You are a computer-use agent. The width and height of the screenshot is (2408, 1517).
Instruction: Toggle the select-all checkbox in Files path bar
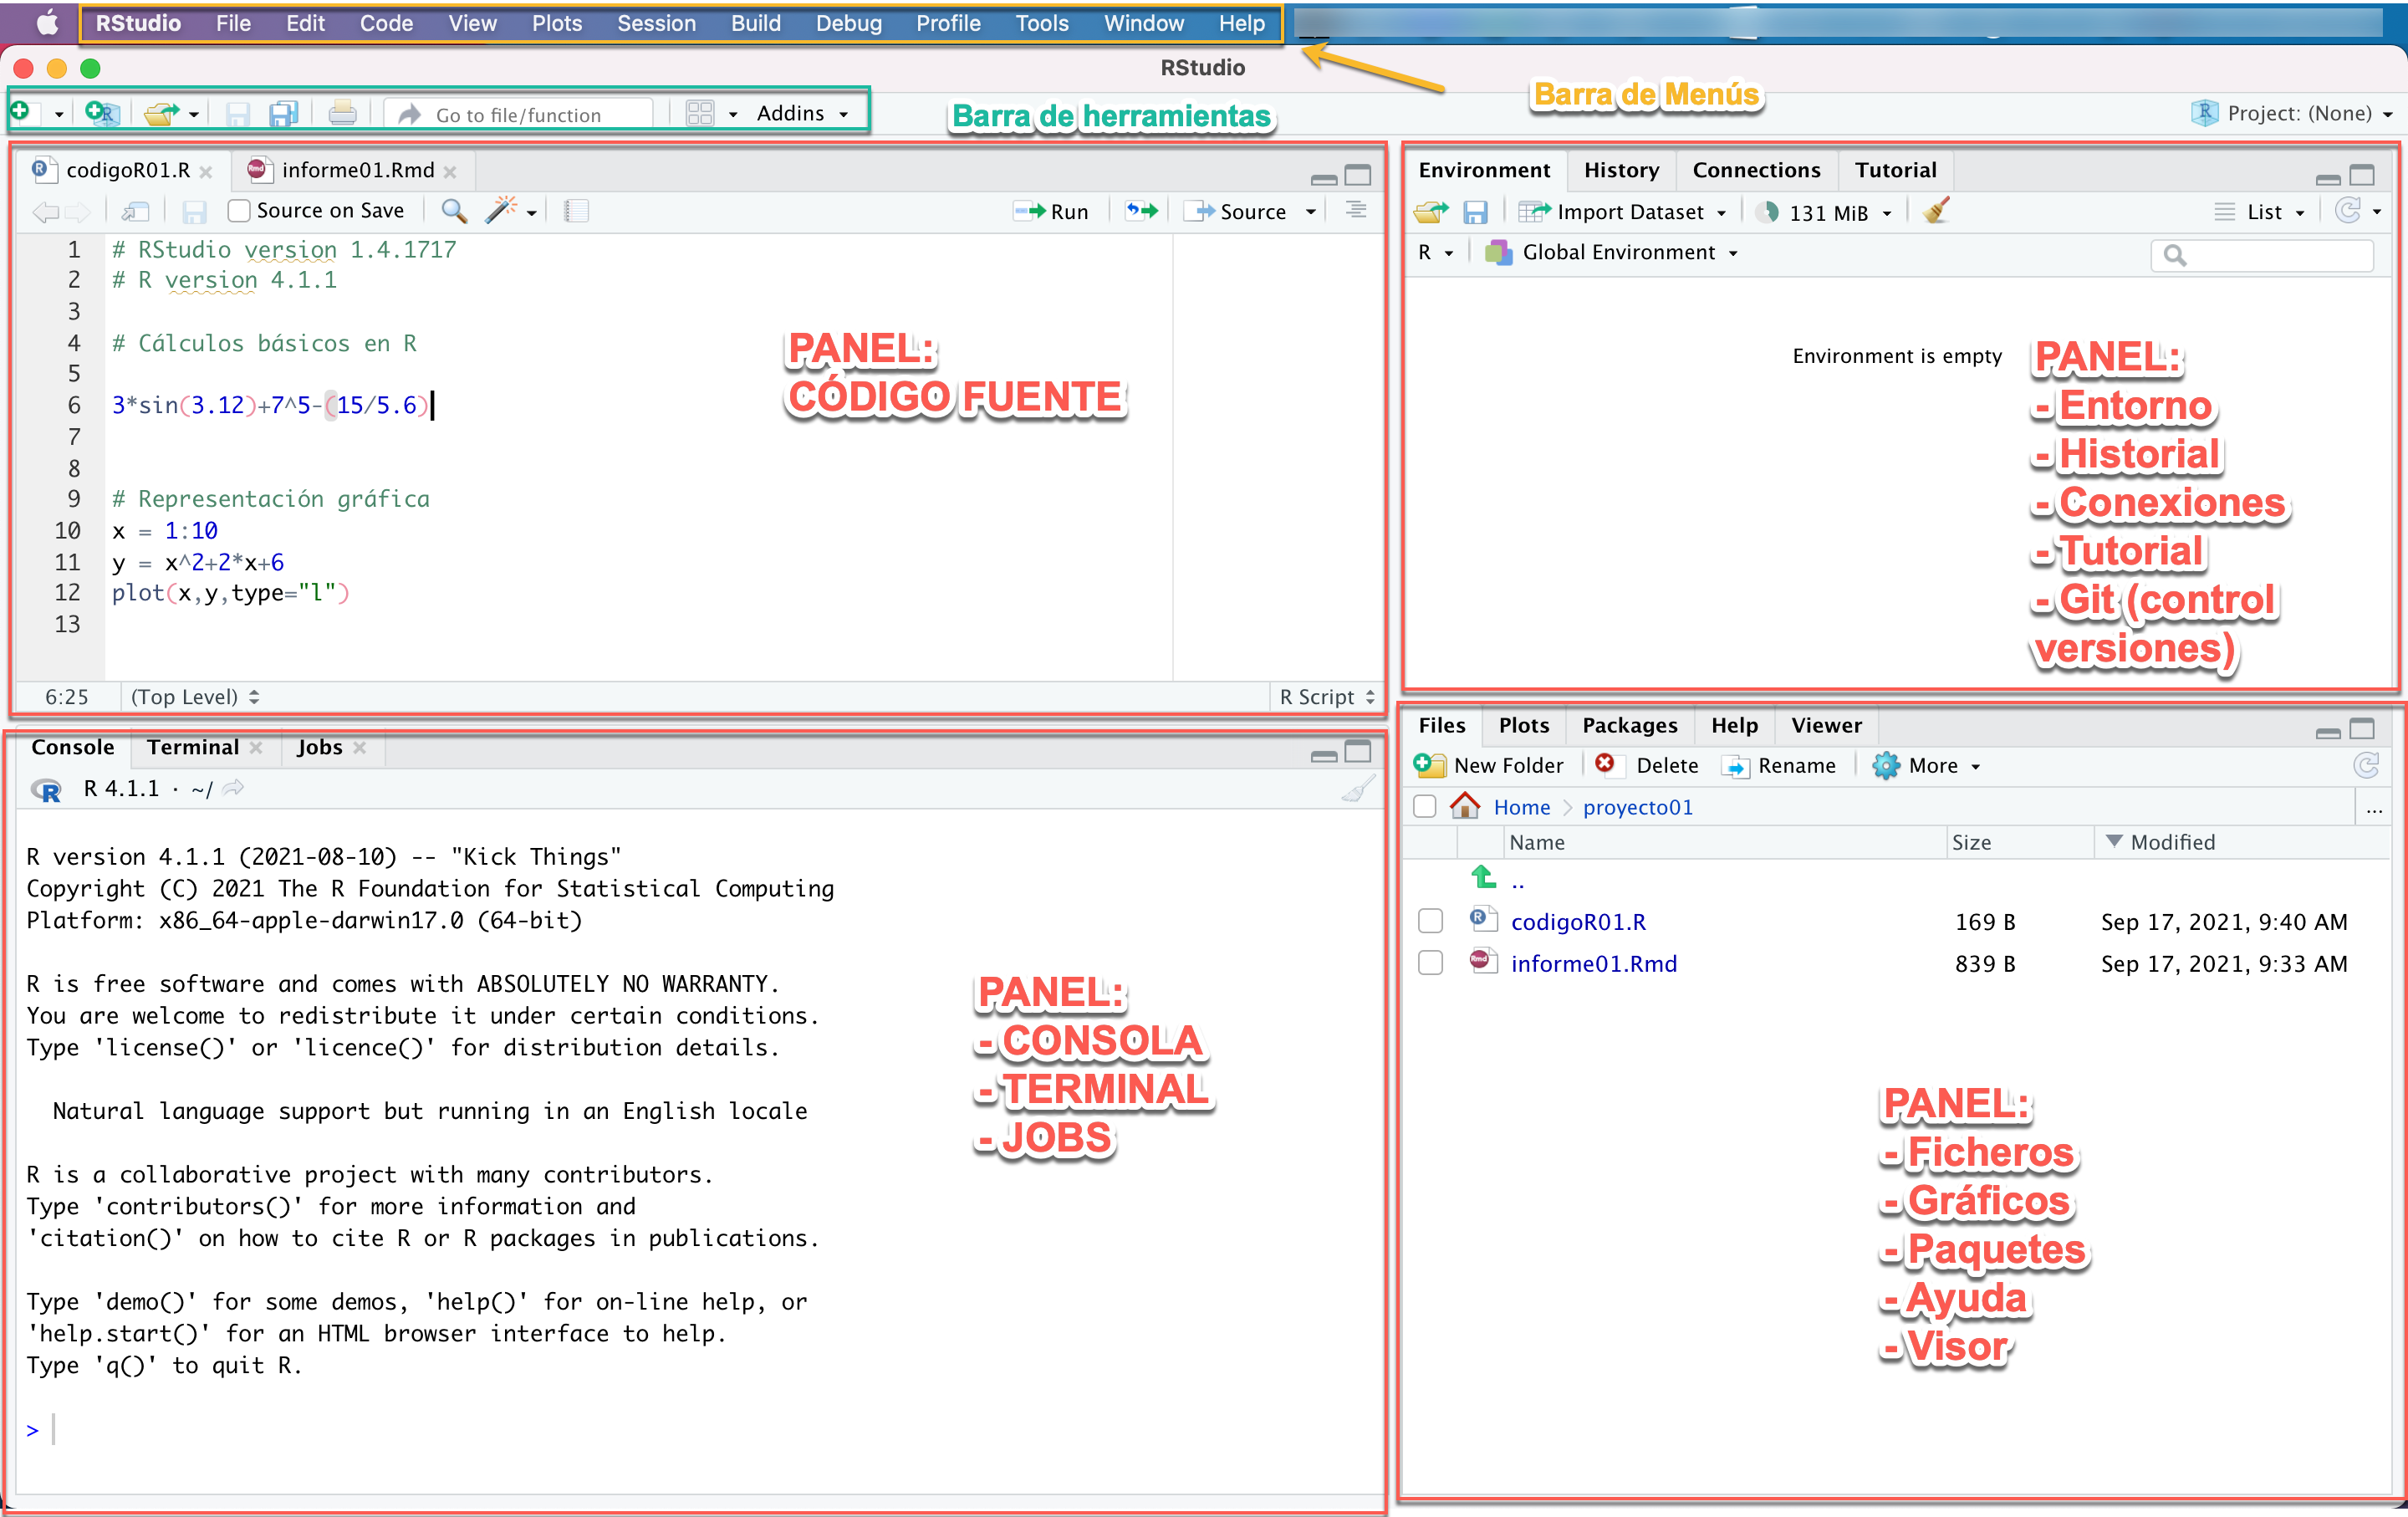click(1425, 807)
